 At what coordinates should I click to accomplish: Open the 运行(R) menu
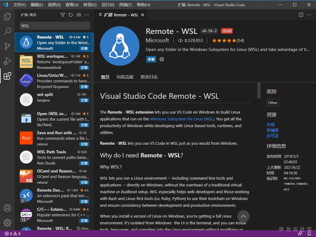point(108,5)
